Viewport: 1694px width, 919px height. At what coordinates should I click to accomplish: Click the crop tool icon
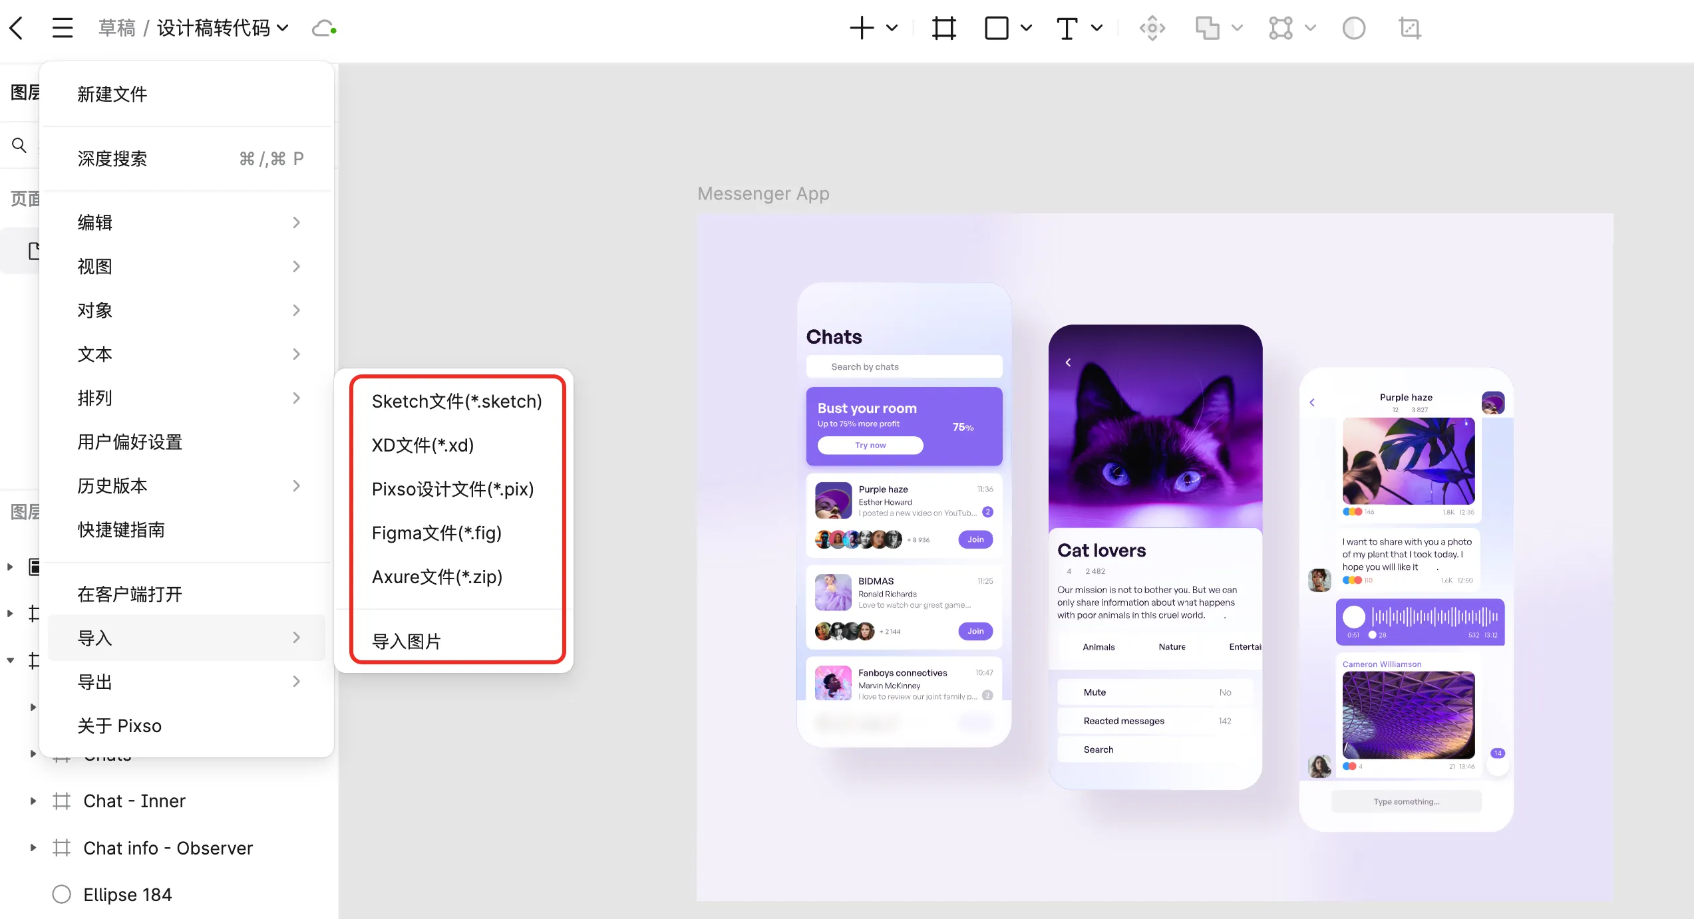click(1409, 28)
